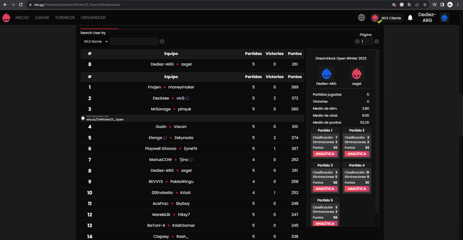
Task: Click the WLS flame logo in navbar
Action: (6, 18)
